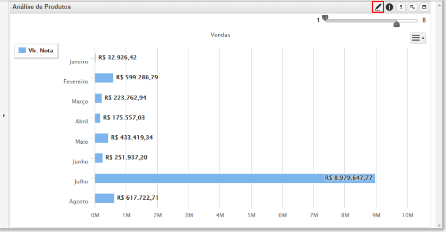
Task: Click the Agosto bar in the chart
Action: tap(104, 198)
